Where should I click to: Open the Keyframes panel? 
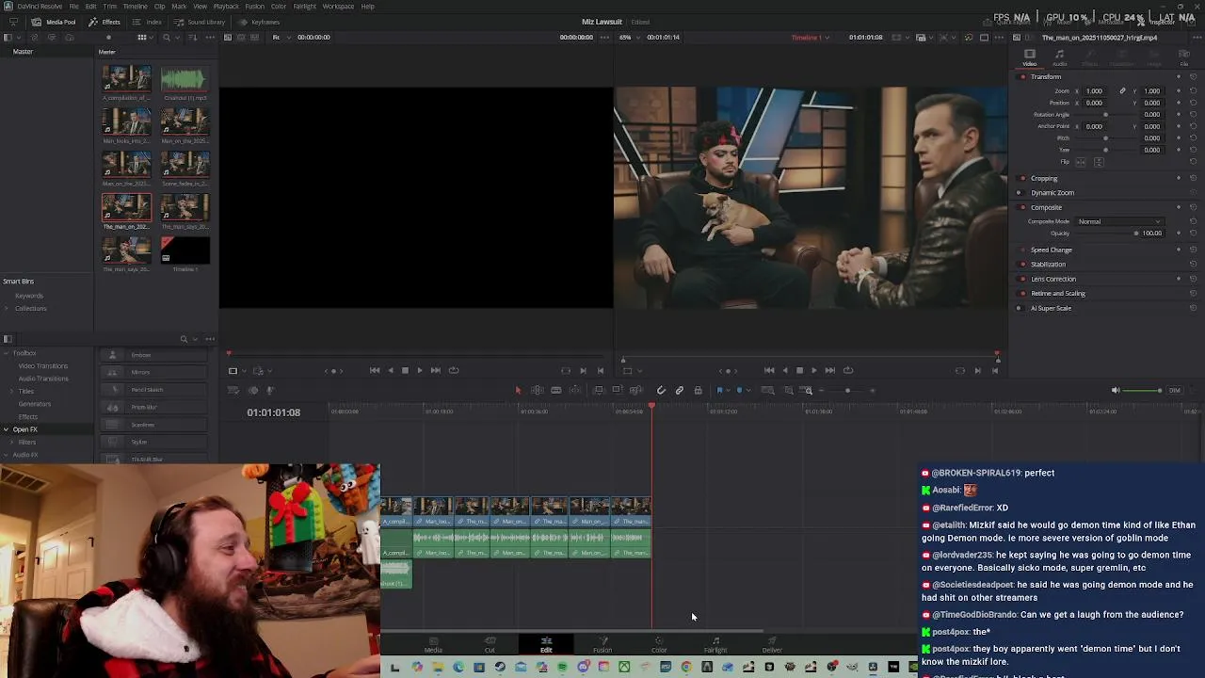[x=259, y=22]
